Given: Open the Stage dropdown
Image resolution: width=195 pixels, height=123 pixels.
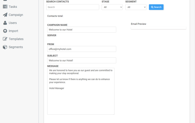Looking at the screenshot, I should pyautogui.click(x=112, y=7).
